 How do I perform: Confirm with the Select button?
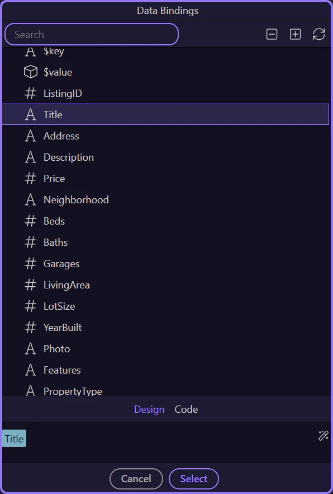tap(193, 479)
